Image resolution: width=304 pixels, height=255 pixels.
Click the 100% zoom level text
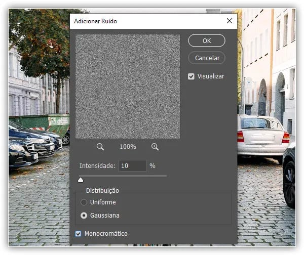[128, 147]
